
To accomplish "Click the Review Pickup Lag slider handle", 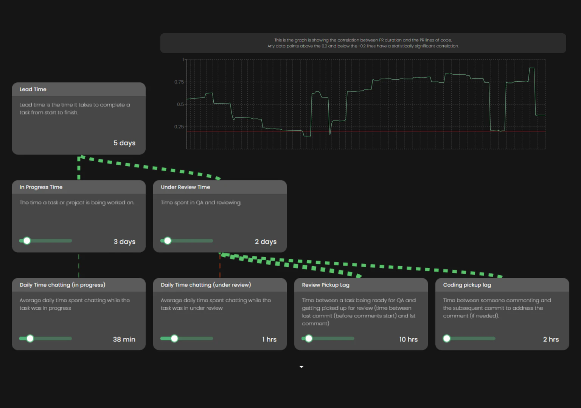I will tap(309, 338).
